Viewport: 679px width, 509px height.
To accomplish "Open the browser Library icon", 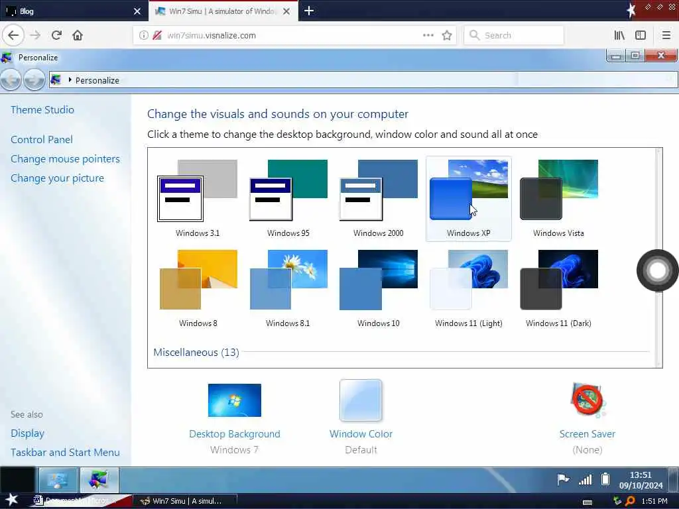I will point(619,35).
